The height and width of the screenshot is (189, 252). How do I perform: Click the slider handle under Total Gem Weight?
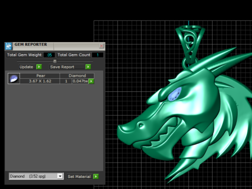(55, 61)
